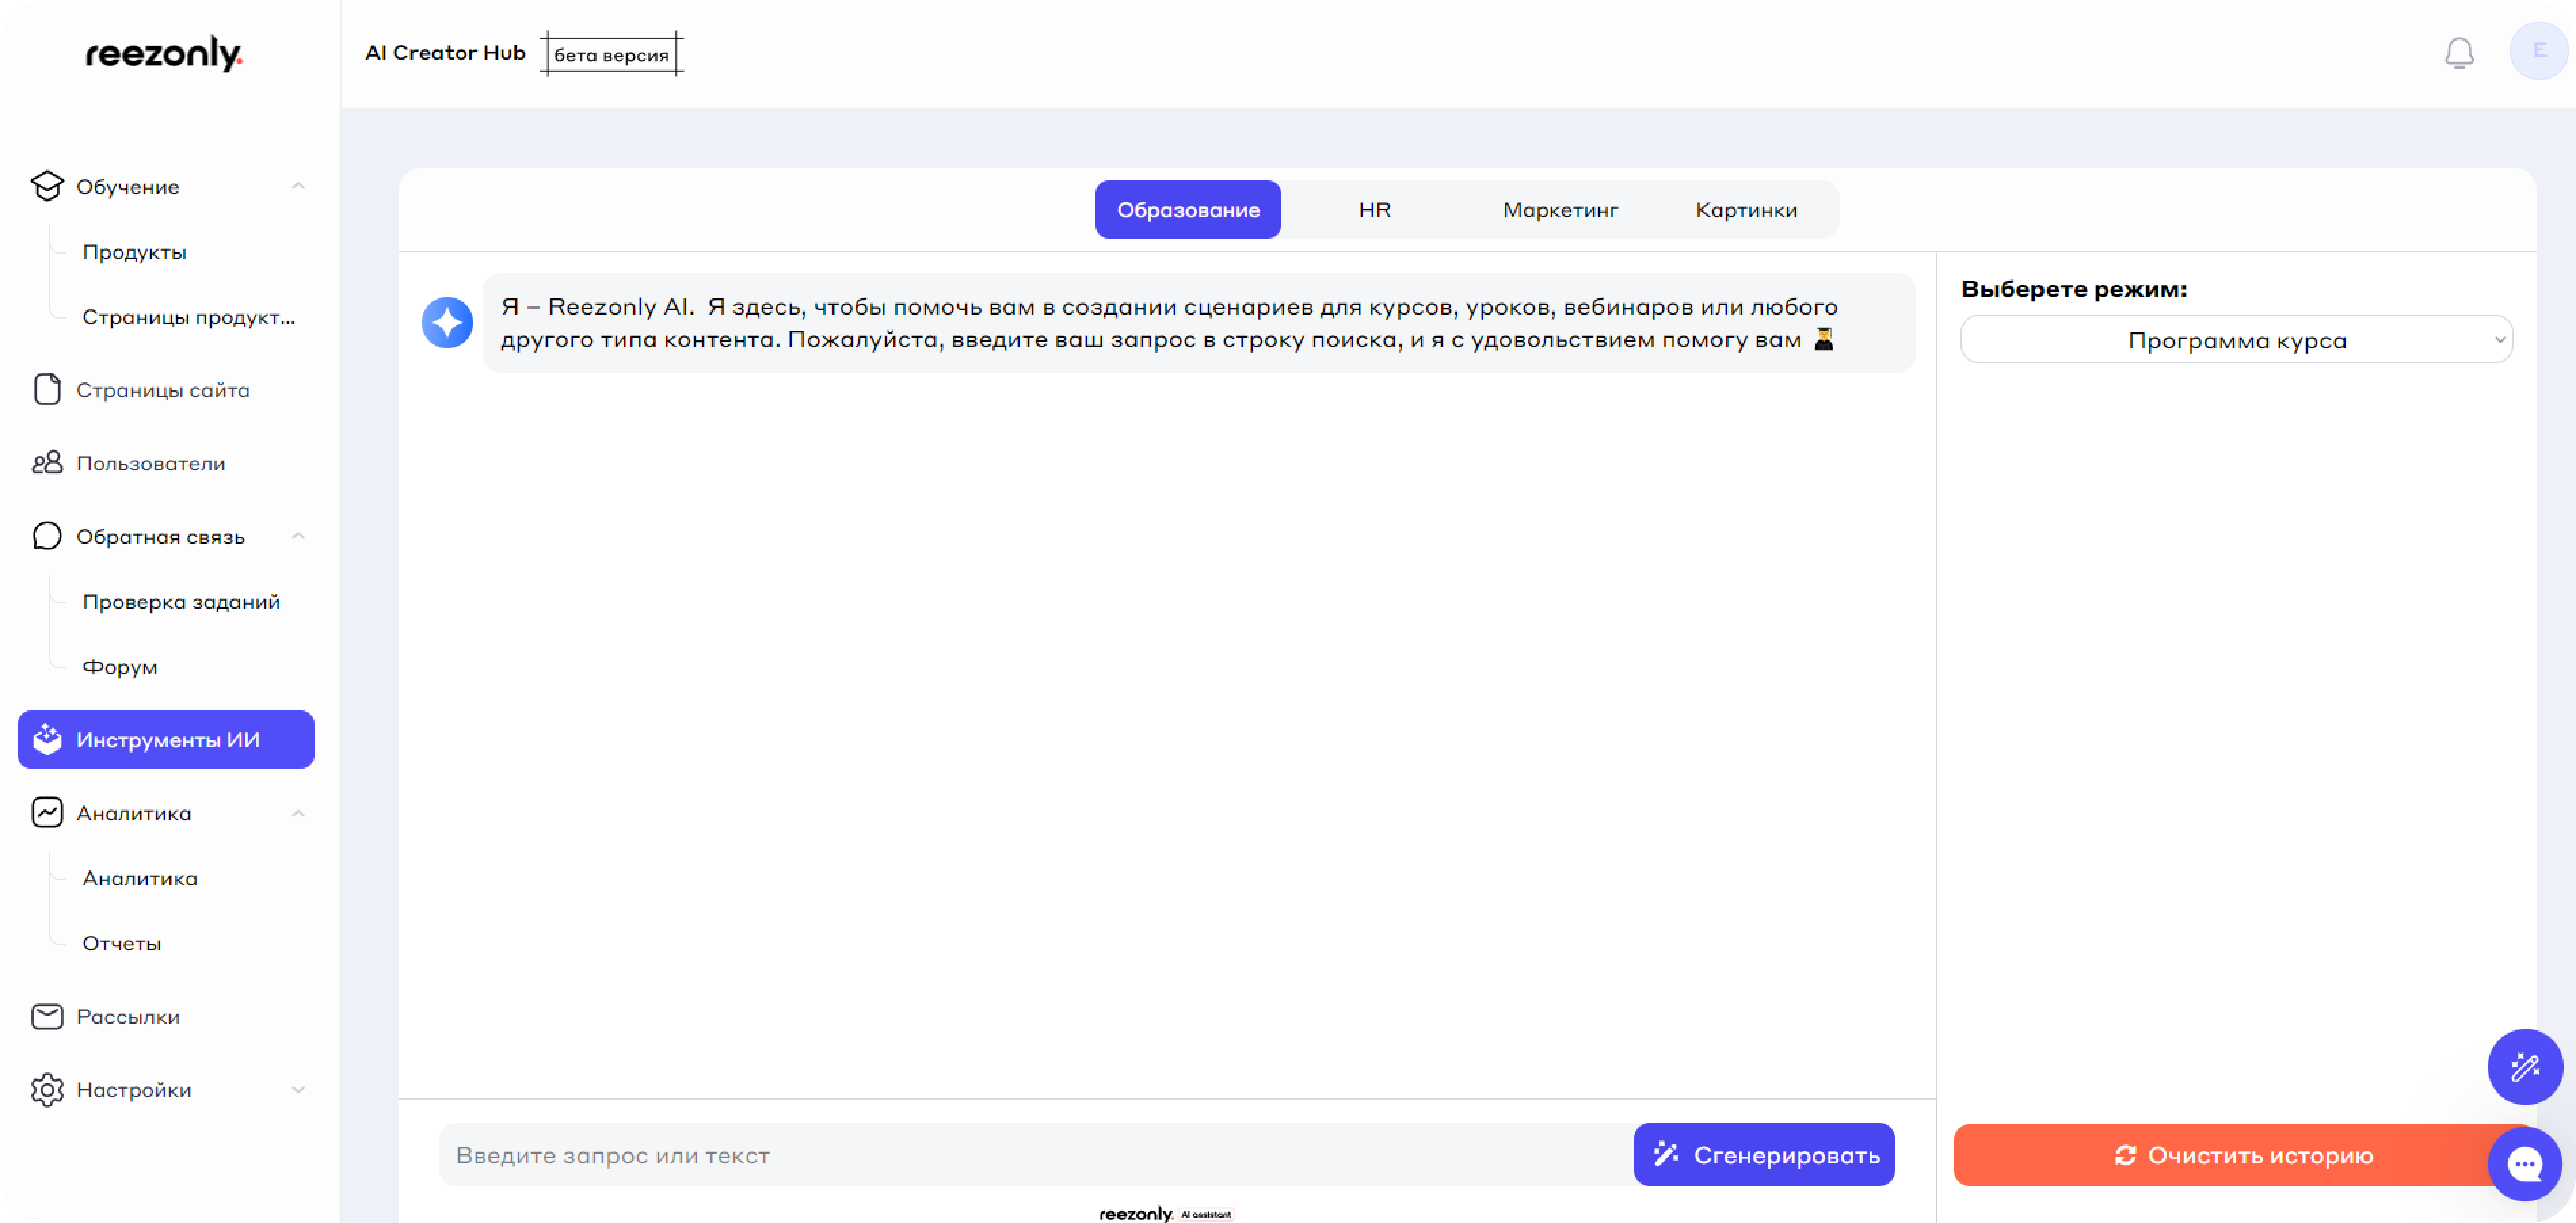
Task: Collapse the Обратная связь chevron
Action: pos(298,537)
